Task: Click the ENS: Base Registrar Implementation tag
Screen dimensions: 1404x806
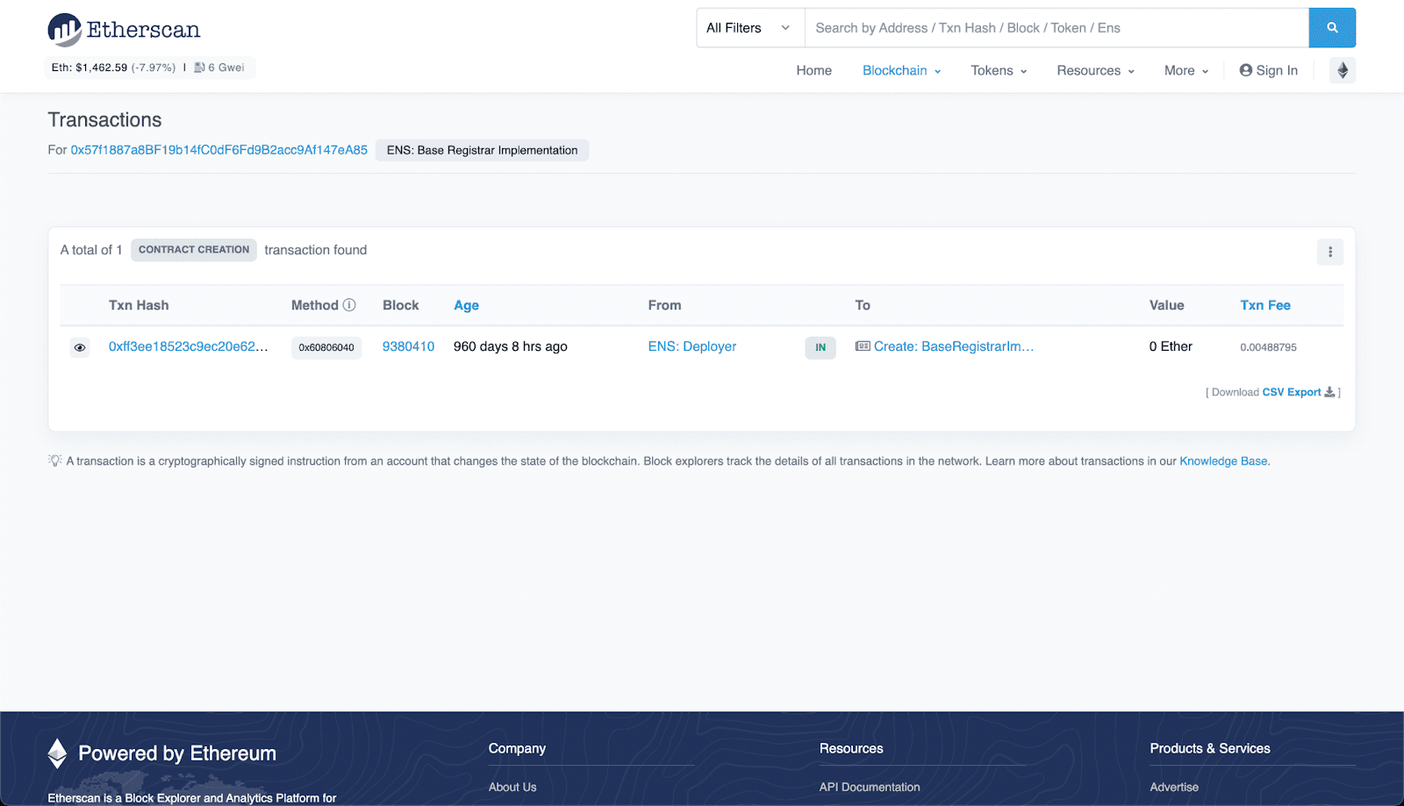Action: [x=482, y=150]
